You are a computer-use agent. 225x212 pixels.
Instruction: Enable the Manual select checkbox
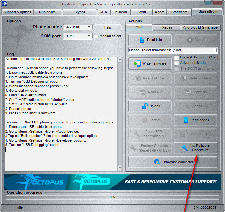[x=96, y=36]
